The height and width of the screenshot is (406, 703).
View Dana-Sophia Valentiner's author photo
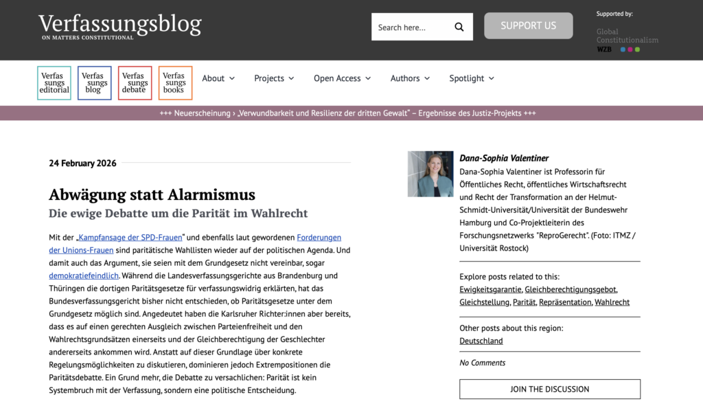(x=430, y=174)
